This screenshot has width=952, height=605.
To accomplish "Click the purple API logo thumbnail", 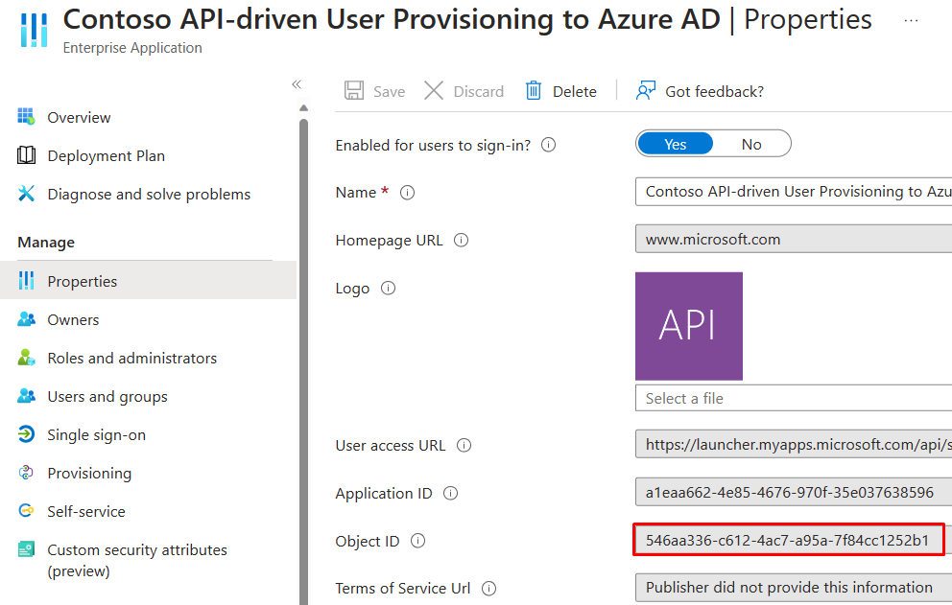I will pyautogui.click(x=688, y=326).
